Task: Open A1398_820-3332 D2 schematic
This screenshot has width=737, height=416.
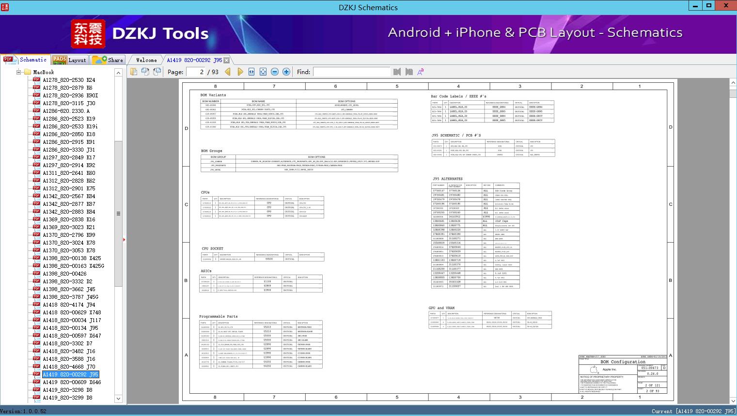Action: 67,281
